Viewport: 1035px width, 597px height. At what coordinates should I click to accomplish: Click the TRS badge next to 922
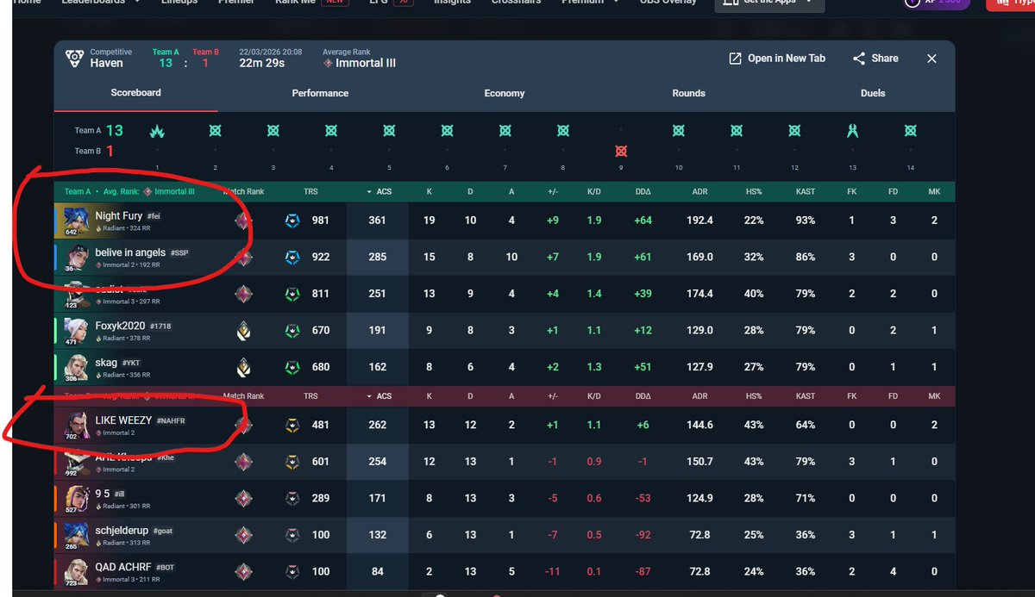coord(293,257)
